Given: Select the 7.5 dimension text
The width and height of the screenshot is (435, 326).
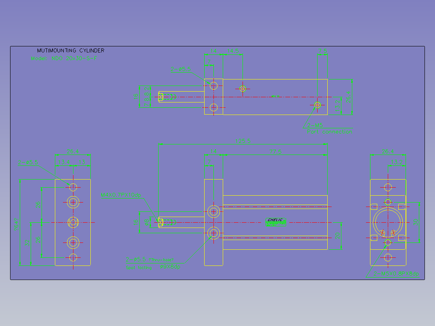Looking at the screenshot, I should (x=322, y=51).
